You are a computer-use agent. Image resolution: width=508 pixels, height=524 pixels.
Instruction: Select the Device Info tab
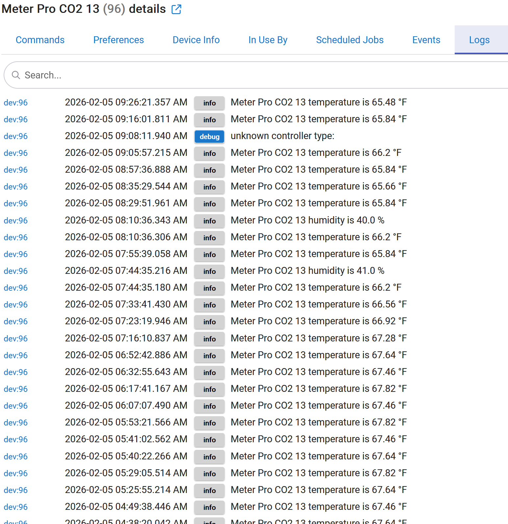click(196, 40)
